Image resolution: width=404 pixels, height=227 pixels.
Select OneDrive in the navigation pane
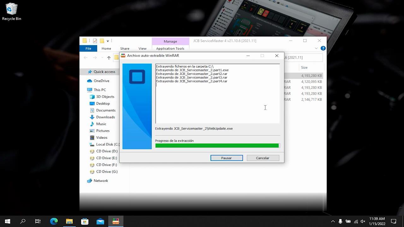(101, 81)
